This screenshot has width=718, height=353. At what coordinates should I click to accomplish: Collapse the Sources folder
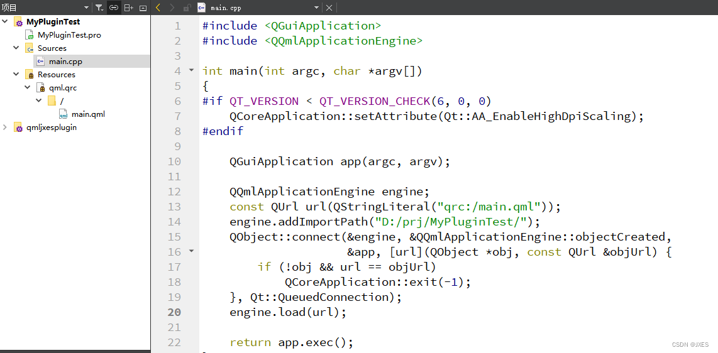[x=16, y=48]
